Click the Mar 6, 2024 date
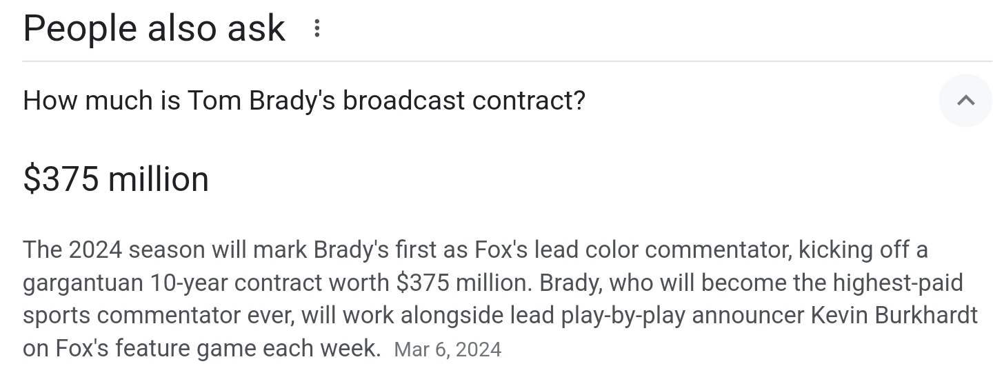 coord(448,349)
